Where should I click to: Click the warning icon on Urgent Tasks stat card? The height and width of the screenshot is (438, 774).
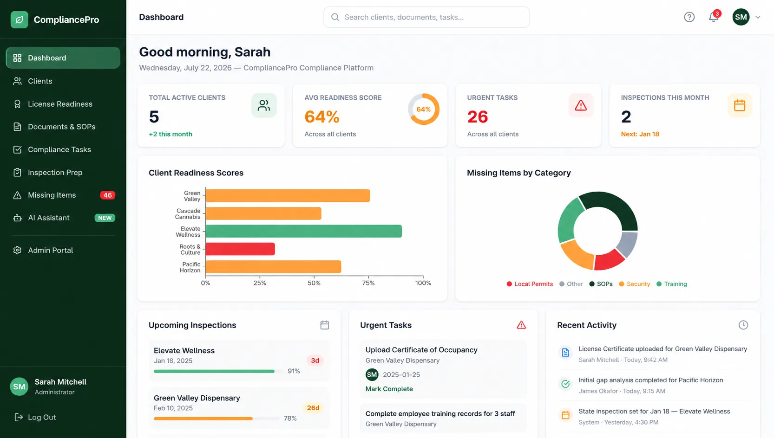click(581, 106)
